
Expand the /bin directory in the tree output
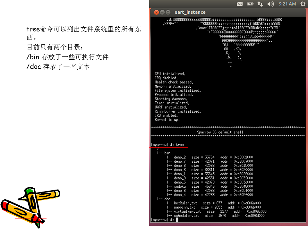pos(168,153)
